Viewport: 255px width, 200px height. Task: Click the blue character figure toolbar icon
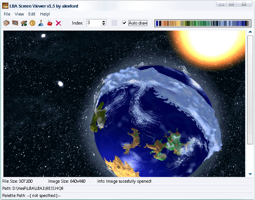tap(41, 23)
